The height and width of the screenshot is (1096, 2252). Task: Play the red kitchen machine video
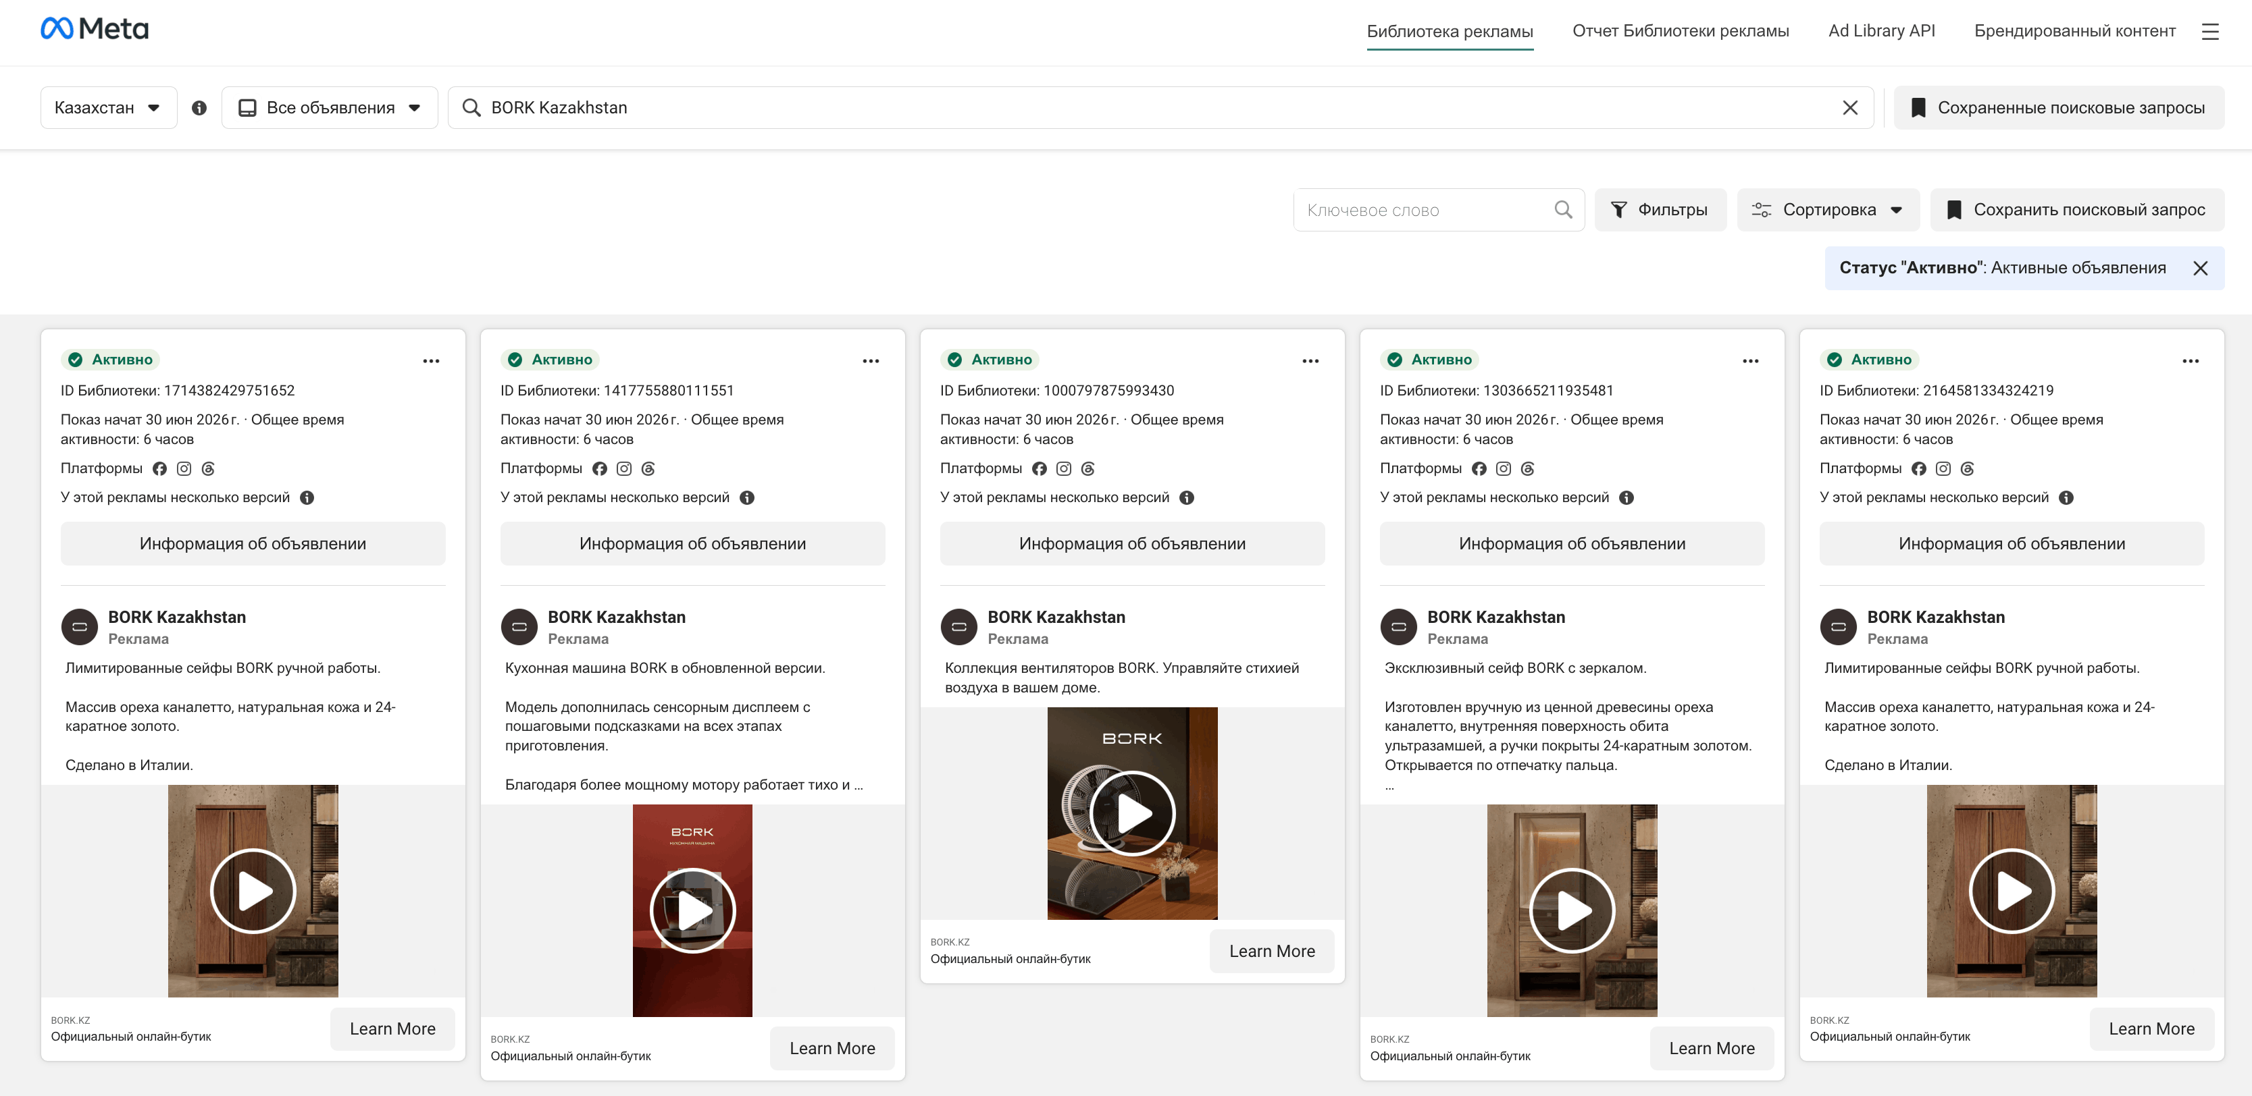692,911
